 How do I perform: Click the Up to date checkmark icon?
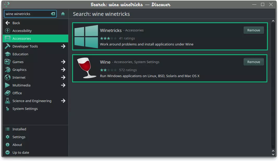pyautogui.click(x=8, y=152)
